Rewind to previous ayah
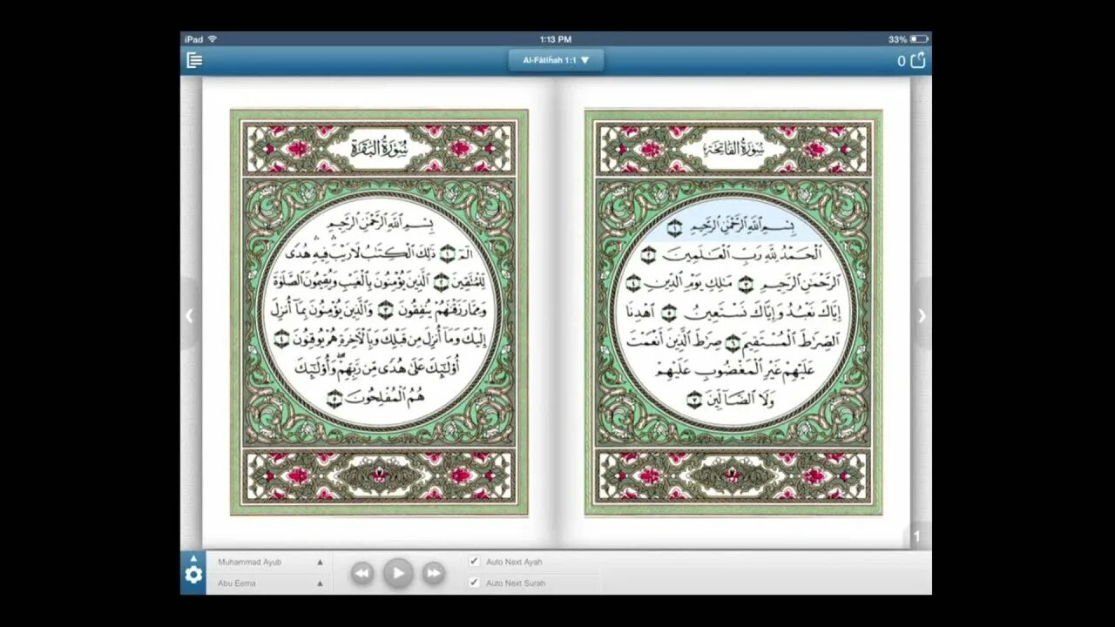1115x627 pixels. tap(362, 573)
